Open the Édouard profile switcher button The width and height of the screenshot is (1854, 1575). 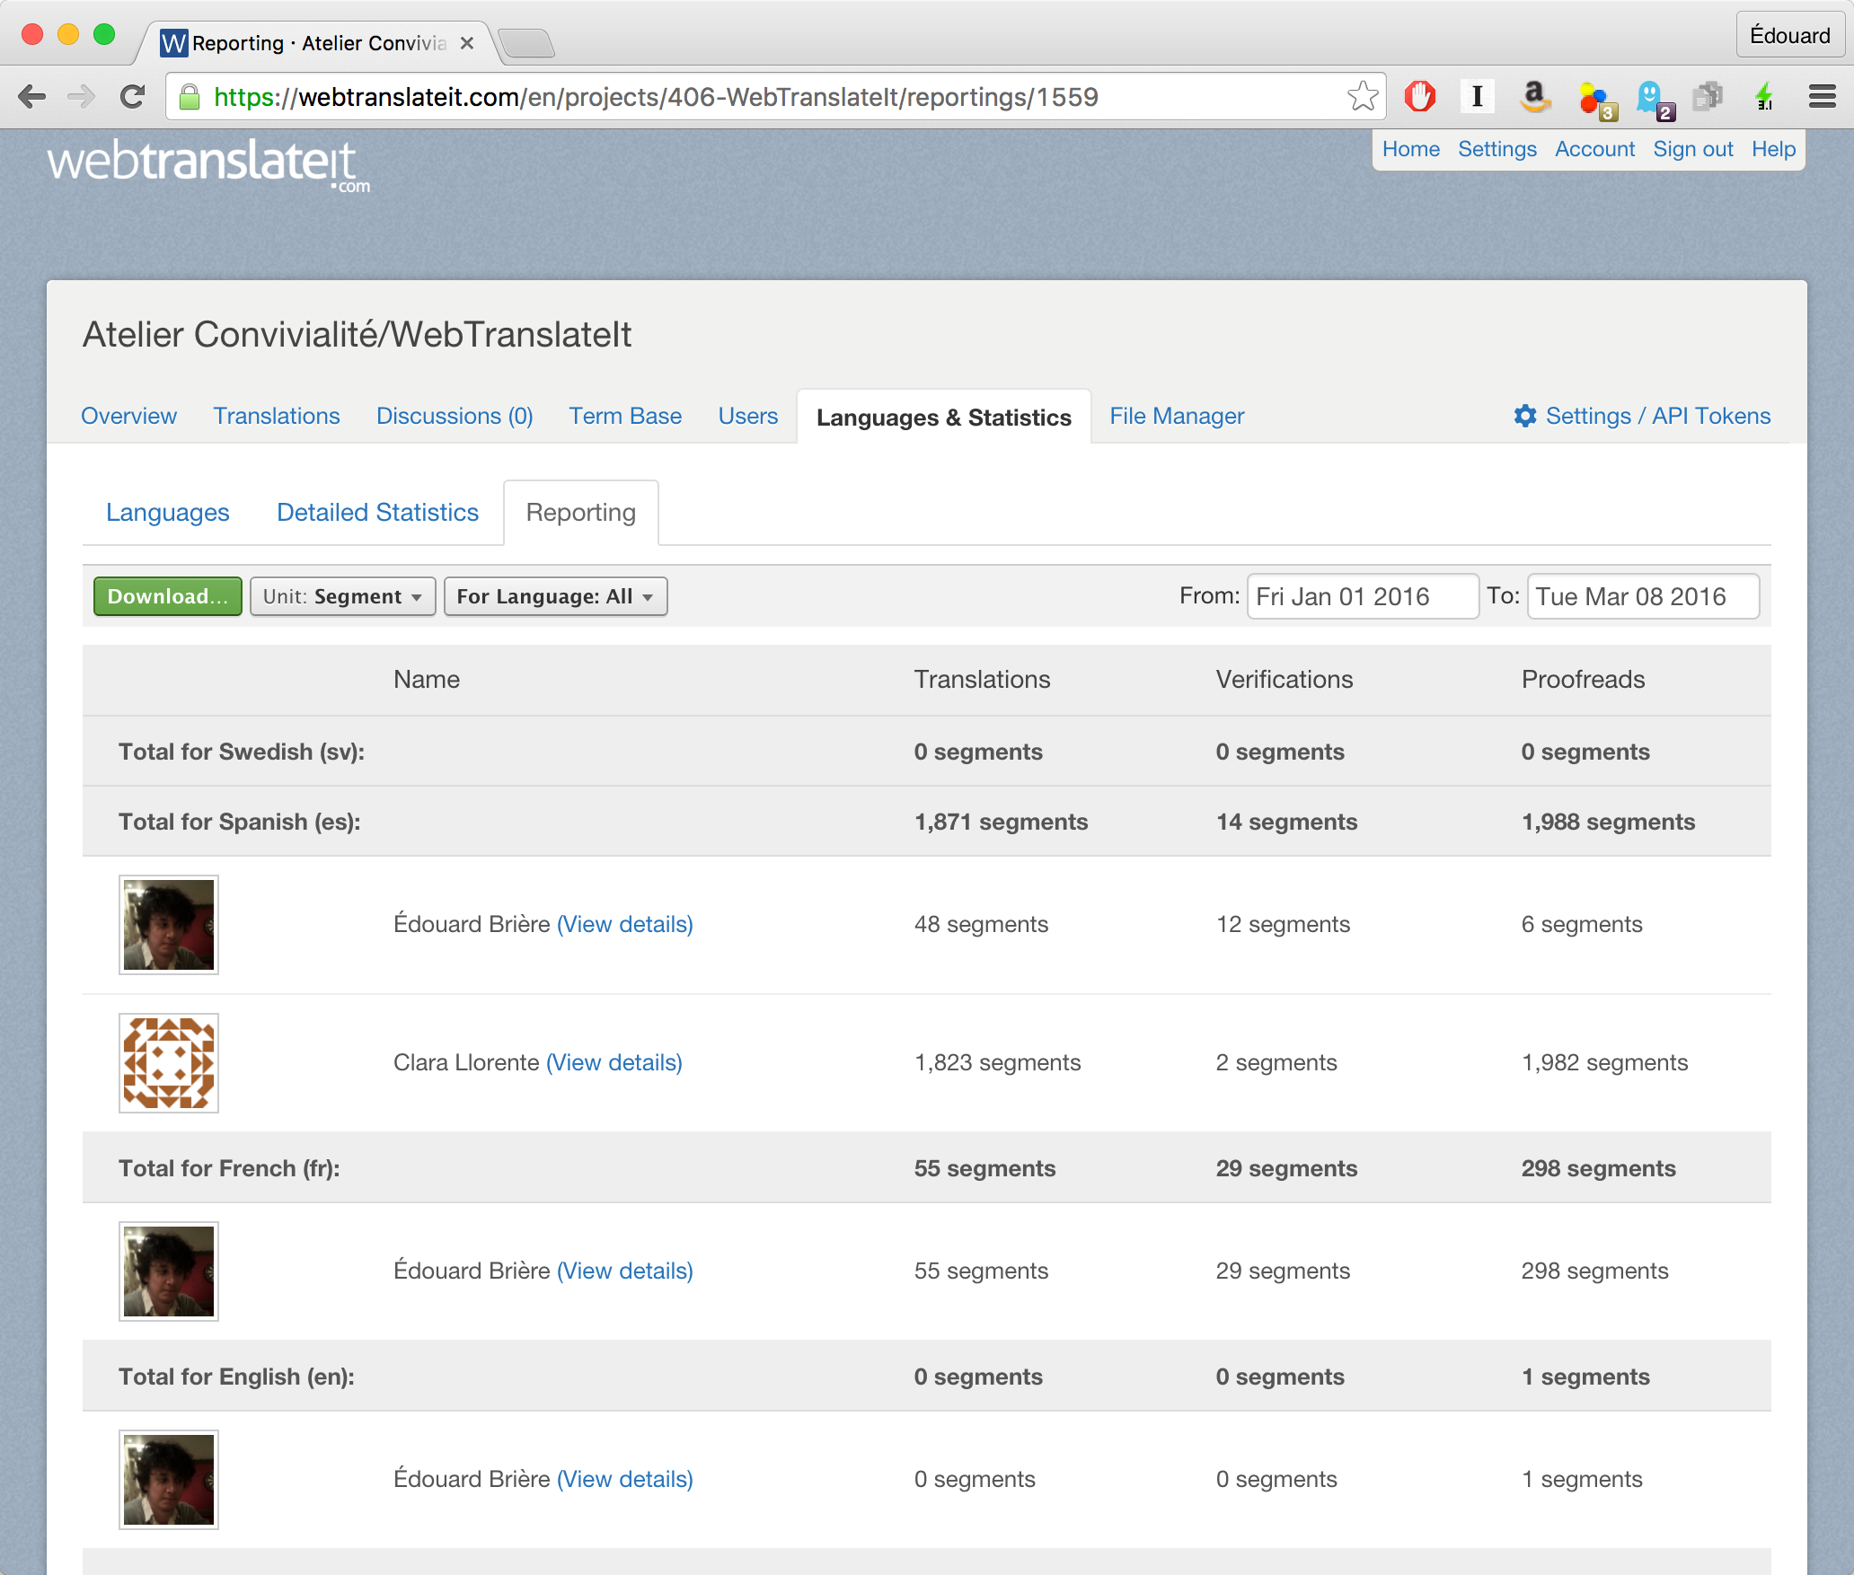pyautogui.click(x=1788, y=36)
